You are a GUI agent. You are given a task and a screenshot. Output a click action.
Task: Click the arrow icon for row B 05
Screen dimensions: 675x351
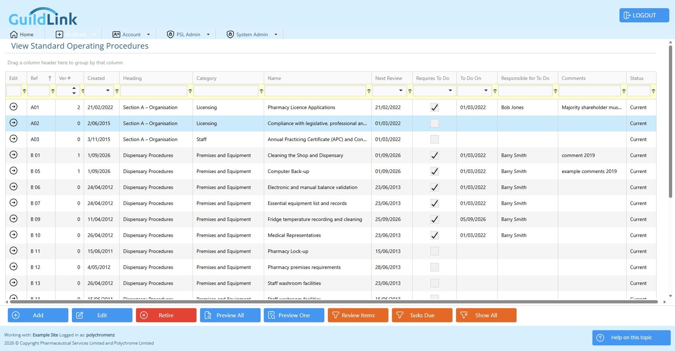click(x=14, y=171)
